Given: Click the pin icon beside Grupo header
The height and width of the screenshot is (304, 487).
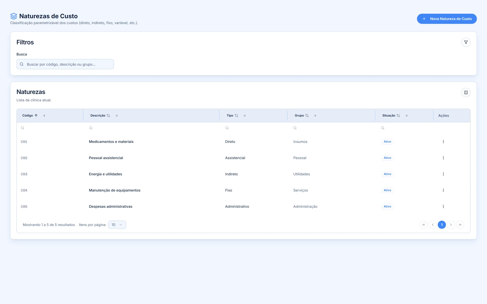Looking at the screenshot, I should tap(315, 116).
